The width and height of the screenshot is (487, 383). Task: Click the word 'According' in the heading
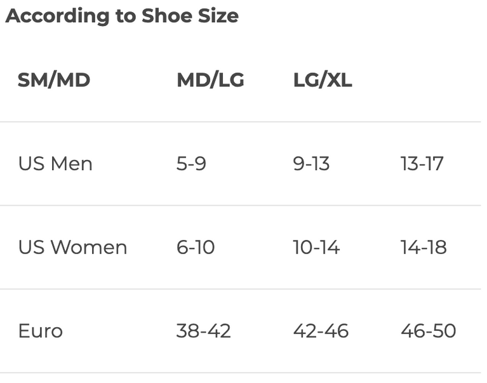coord(58,16)
